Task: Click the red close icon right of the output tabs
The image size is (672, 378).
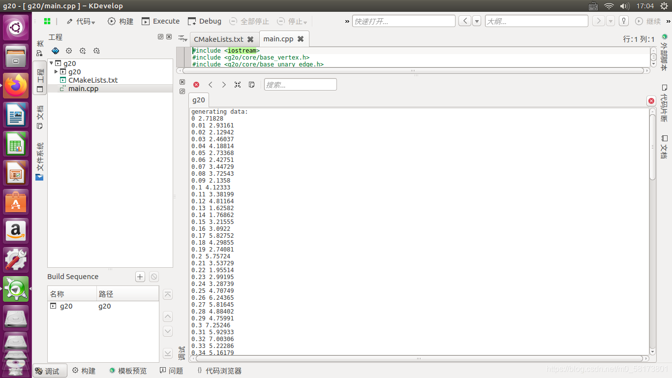Action: pyautogui.click(x=651, y=101)
